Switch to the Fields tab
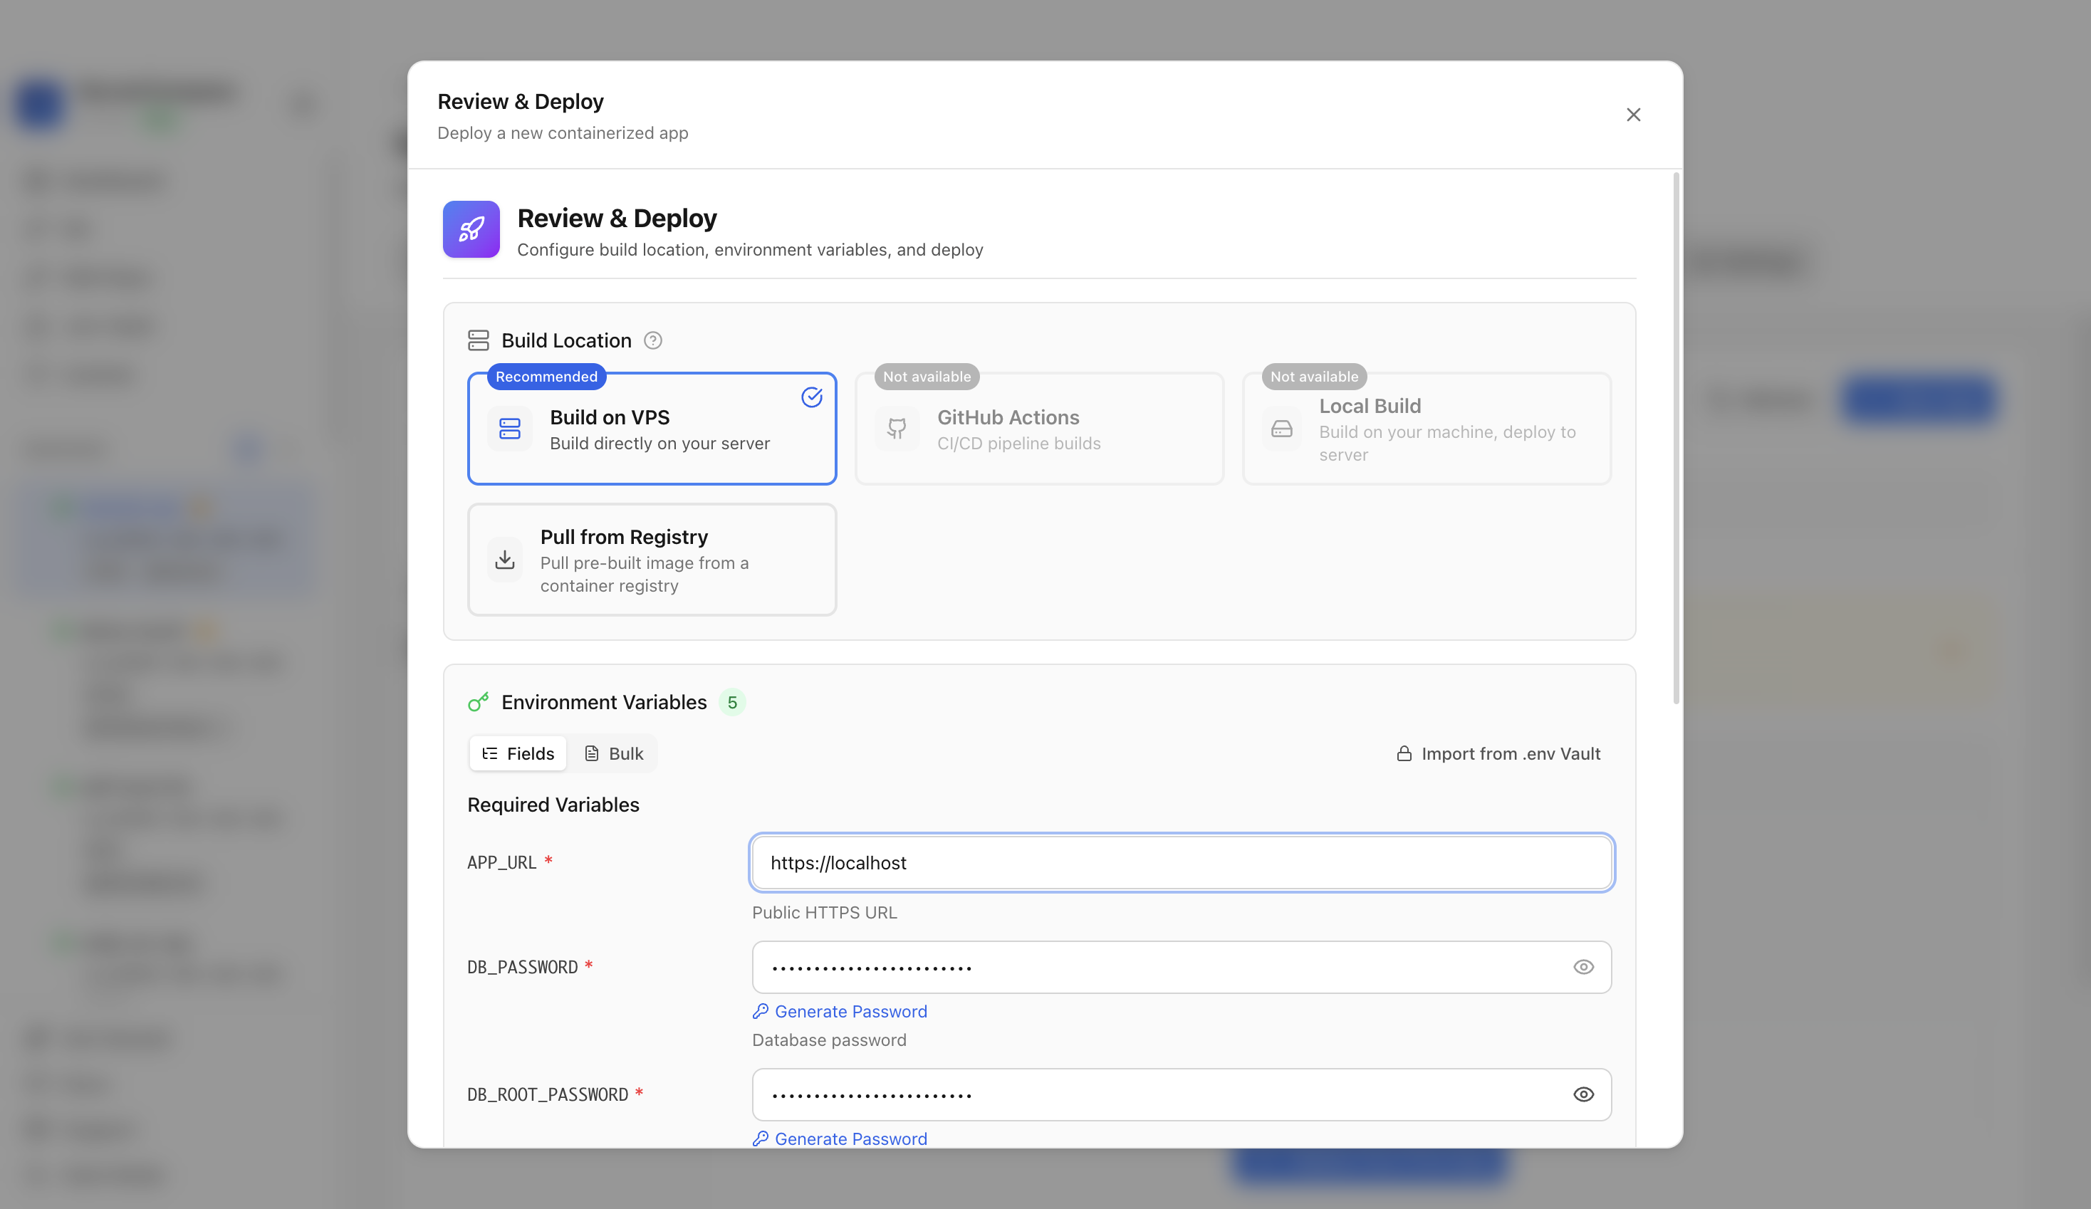Image resolution: width=2091 pixels, height=1209 pixels. click(x=518, y=753)
